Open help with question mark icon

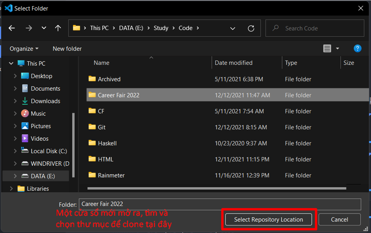pyautogui.click(x=358, y=49)
